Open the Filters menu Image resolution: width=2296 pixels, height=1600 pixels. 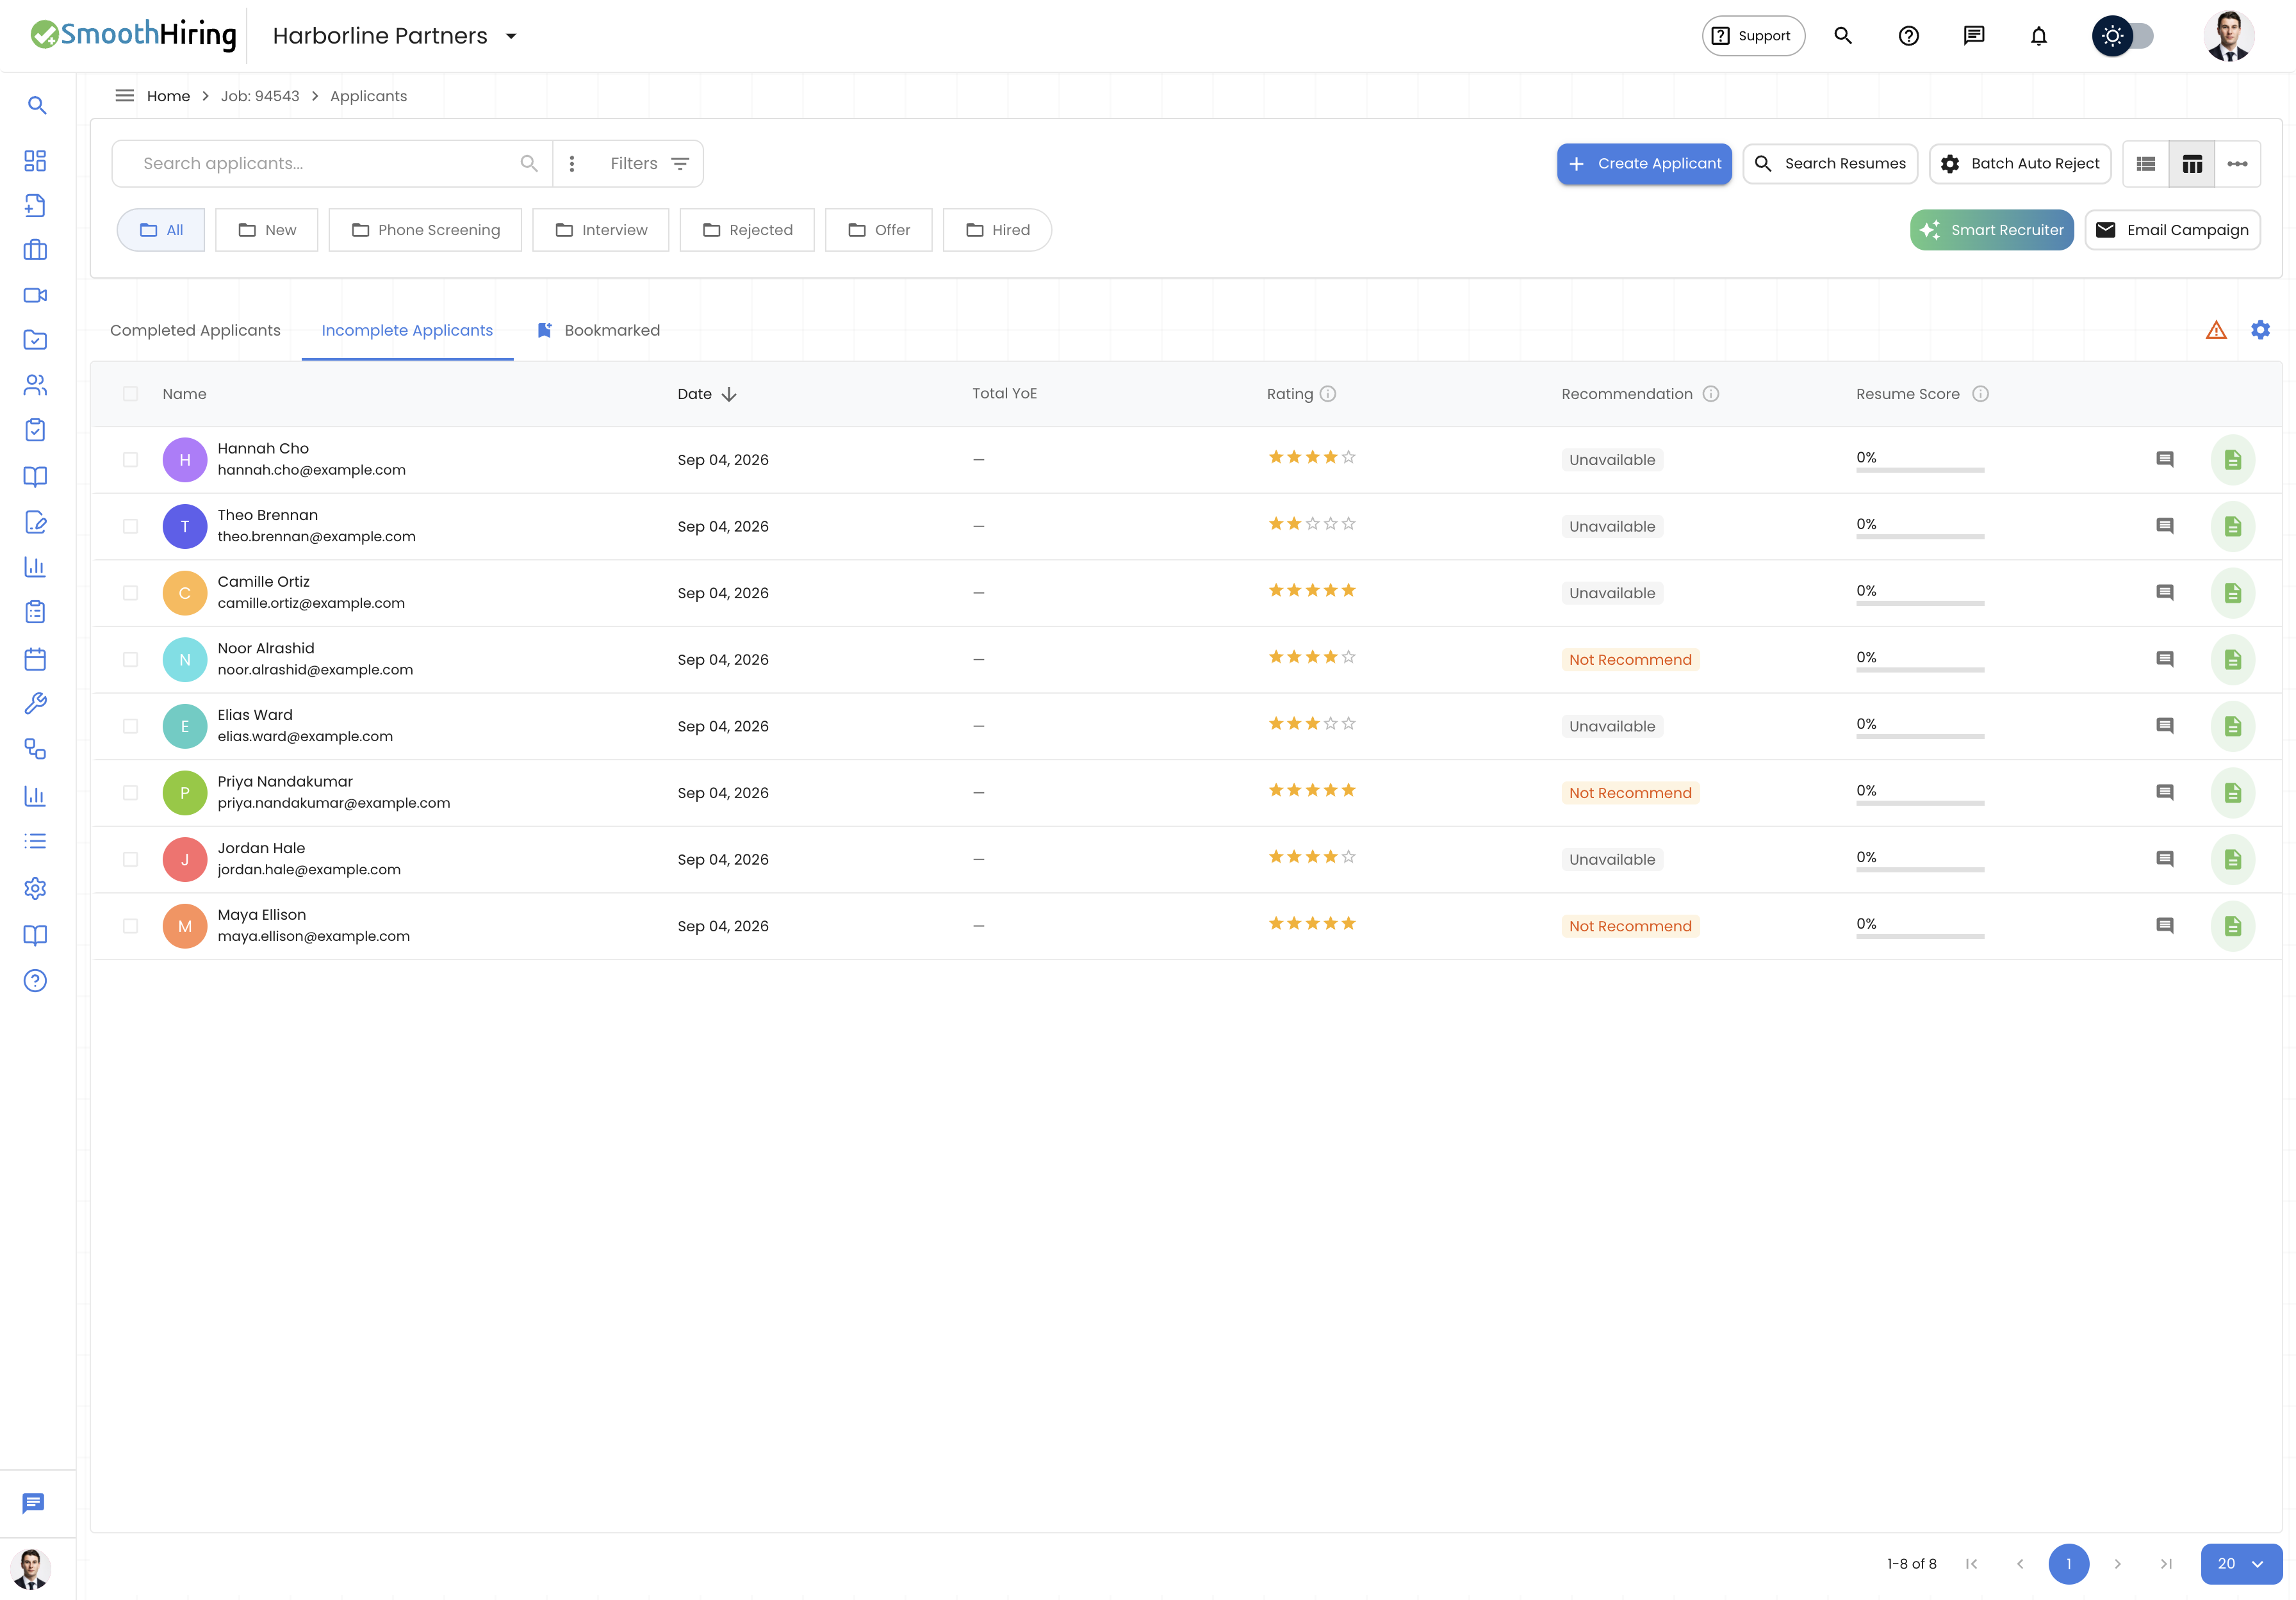pyautogui.click(x=649, y=164)
